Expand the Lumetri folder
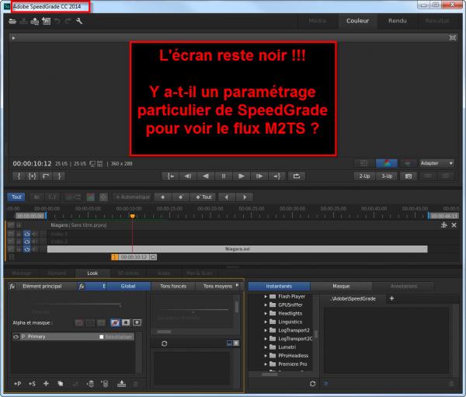The width and height of the screenshot is (466, 397). [266, 347]
